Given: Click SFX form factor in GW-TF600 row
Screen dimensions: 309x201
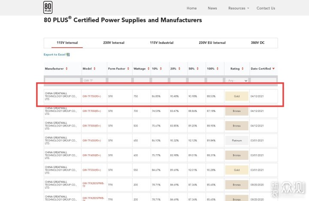Looking at the screenshot, I should 110,155.
